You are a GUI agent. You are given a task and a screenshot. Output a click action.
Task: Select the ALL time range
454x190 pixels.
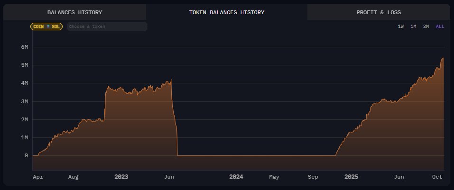[x=440, y=27]
